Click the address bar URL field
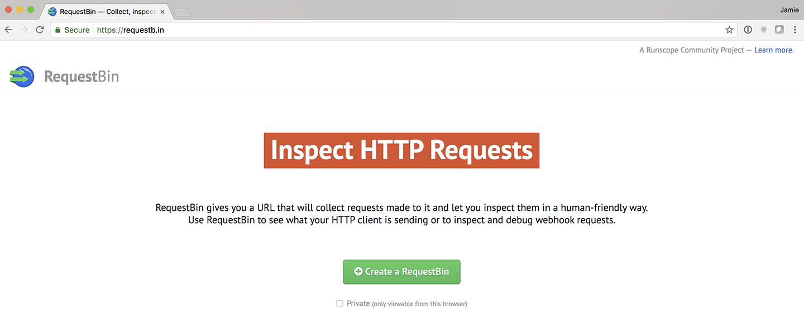The width and height of the screenshot is (804, 333). (x=391, y=30)
